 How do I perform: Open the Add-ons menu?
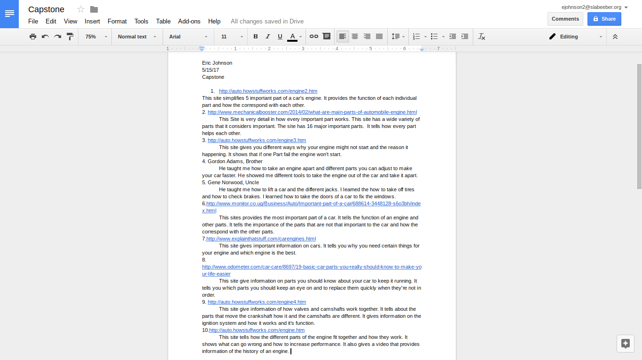click(189, 21)
